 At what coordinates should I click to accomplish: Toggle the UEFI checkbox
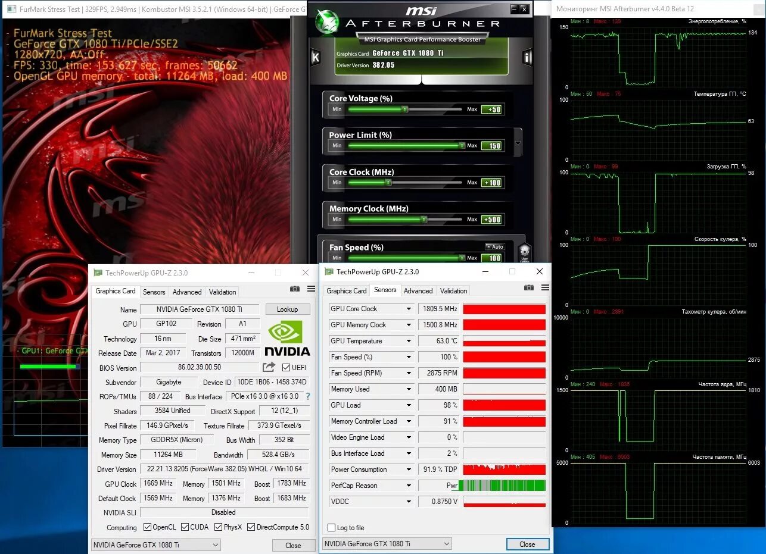coord(286,368)
